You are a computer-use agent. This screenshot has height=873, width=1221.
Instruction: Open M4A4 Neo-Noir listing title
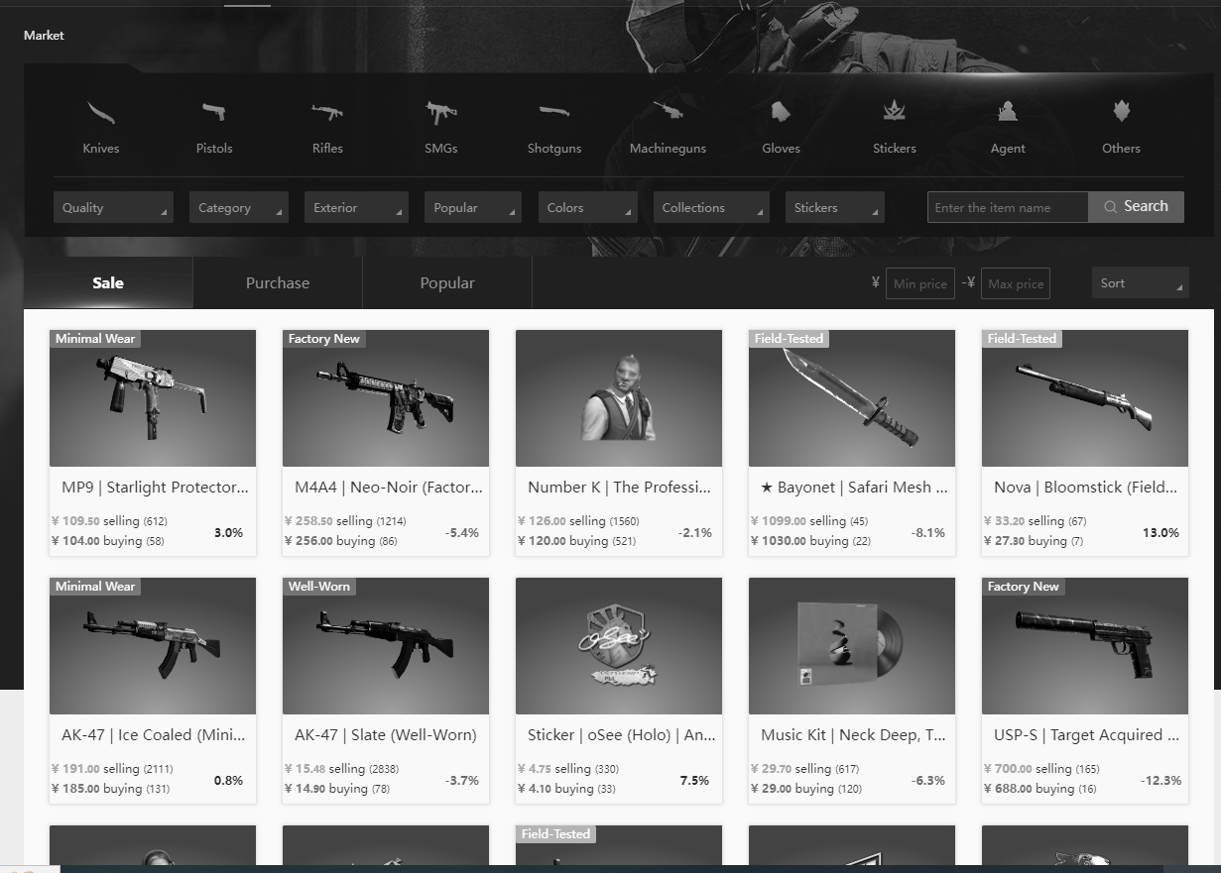pos(389,488)
